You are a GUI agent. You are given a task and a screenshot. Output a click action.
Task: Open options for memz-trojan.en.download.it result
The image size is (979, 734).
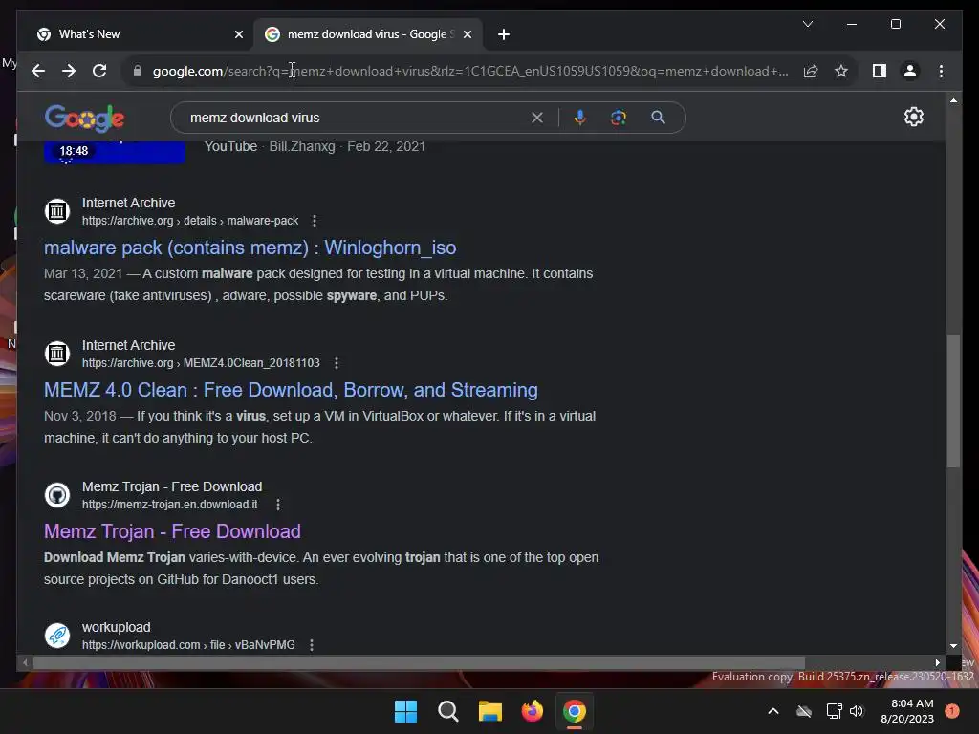(278, 505)
